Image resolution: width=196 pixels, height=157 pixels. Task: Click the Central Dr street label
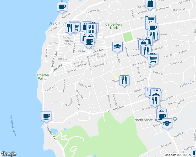(158, 73)
